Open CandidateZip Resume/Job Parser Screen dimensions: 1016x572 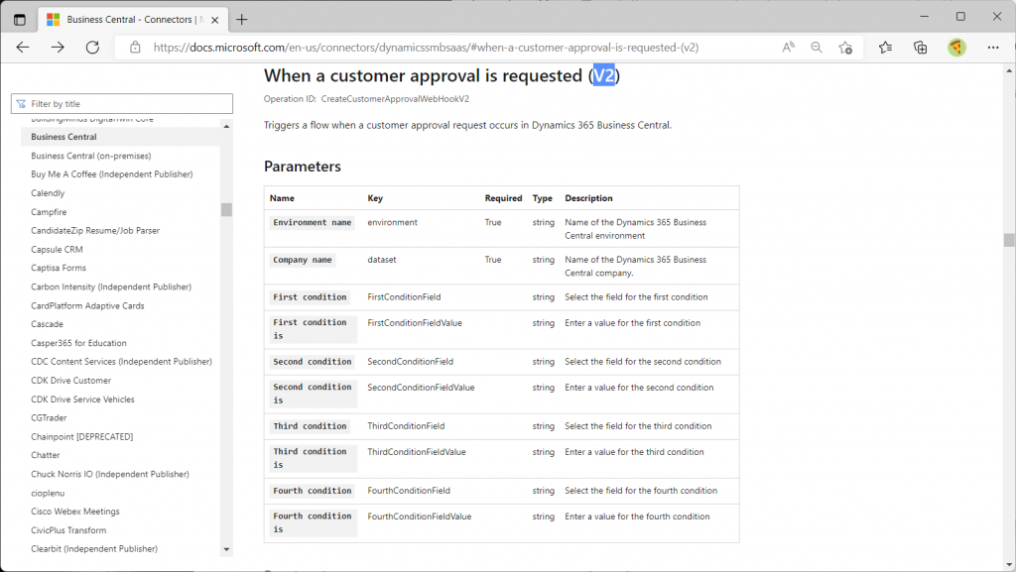click(x=95, y=230)
